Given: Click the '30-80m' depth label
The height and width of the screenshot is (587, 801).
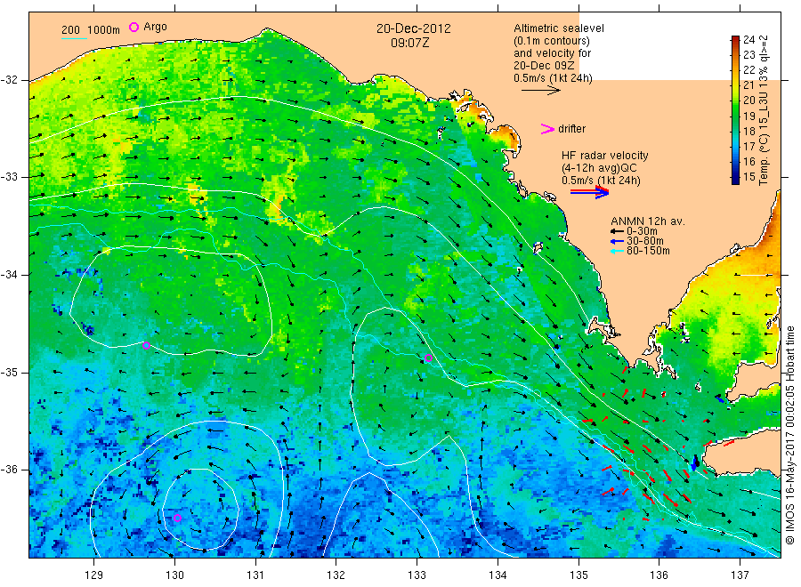Looking at the screenshot, I should click(x=644, y=241).
